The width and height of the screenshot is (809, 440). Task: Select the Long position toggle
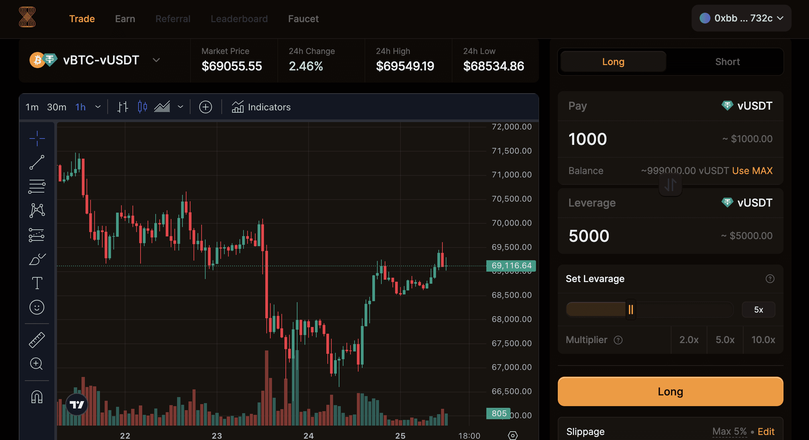click(x=613, y=62)
